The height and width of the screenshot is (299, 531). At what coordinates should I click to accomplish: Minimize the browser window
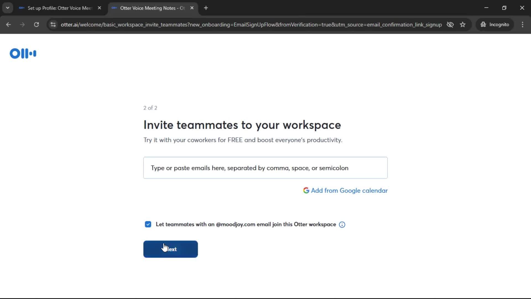[x=486, y=8]
